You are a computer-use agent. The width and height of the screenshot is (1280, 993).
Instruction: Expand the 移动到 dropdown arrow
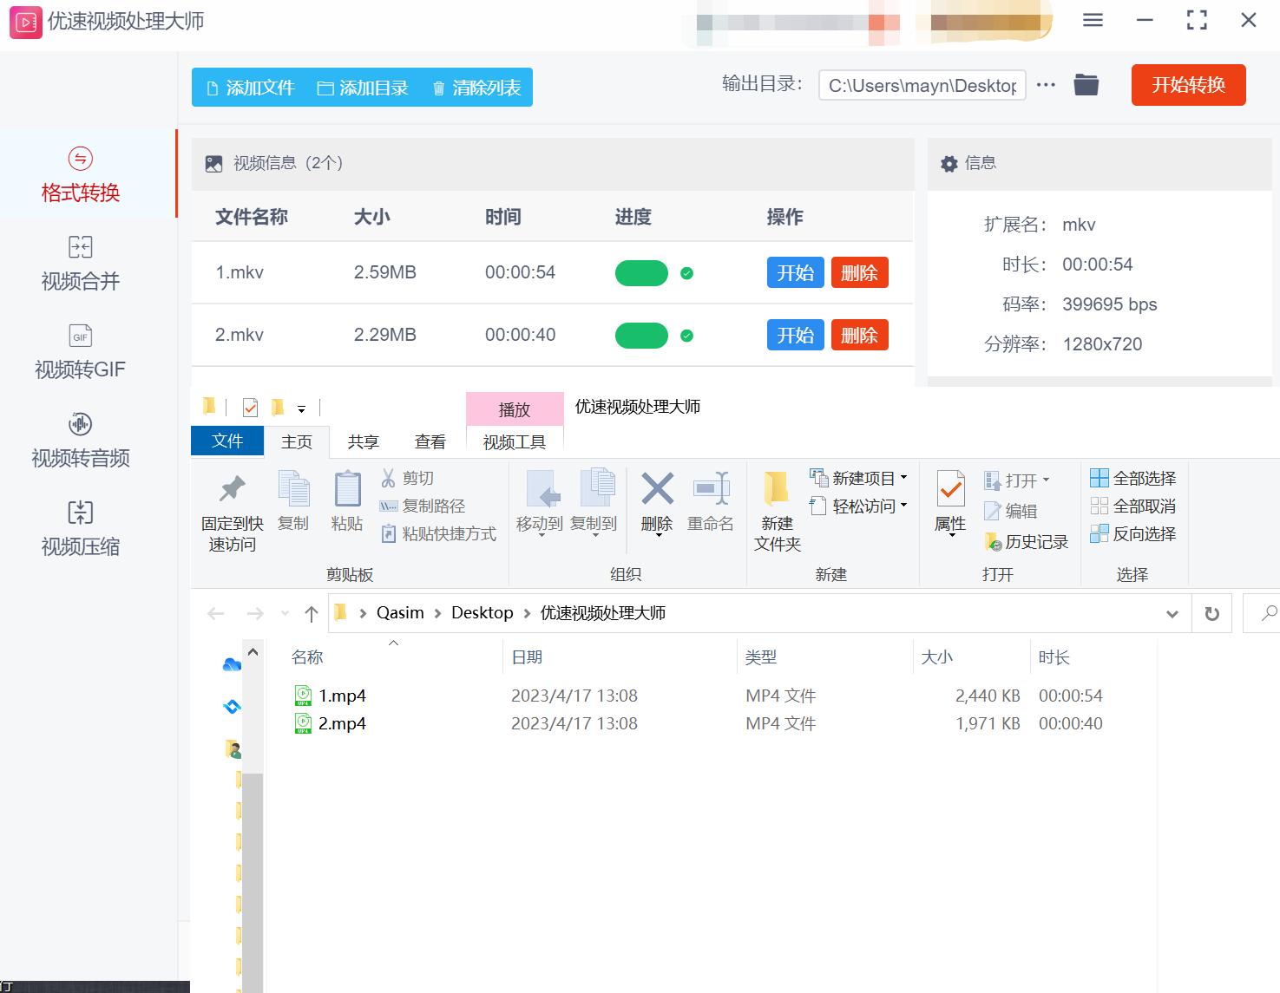[539, 535]
